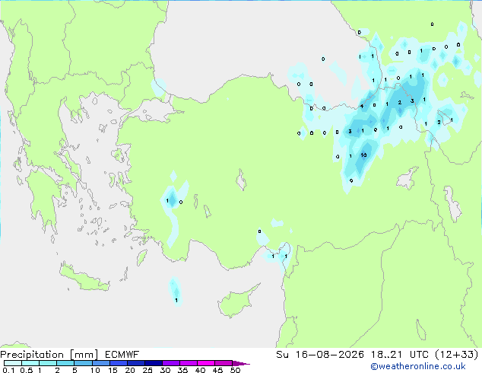Click the 2 to 5 mm legend swatch
The image size is (482, 373).
pyautogui.click(x=65, y=363)
